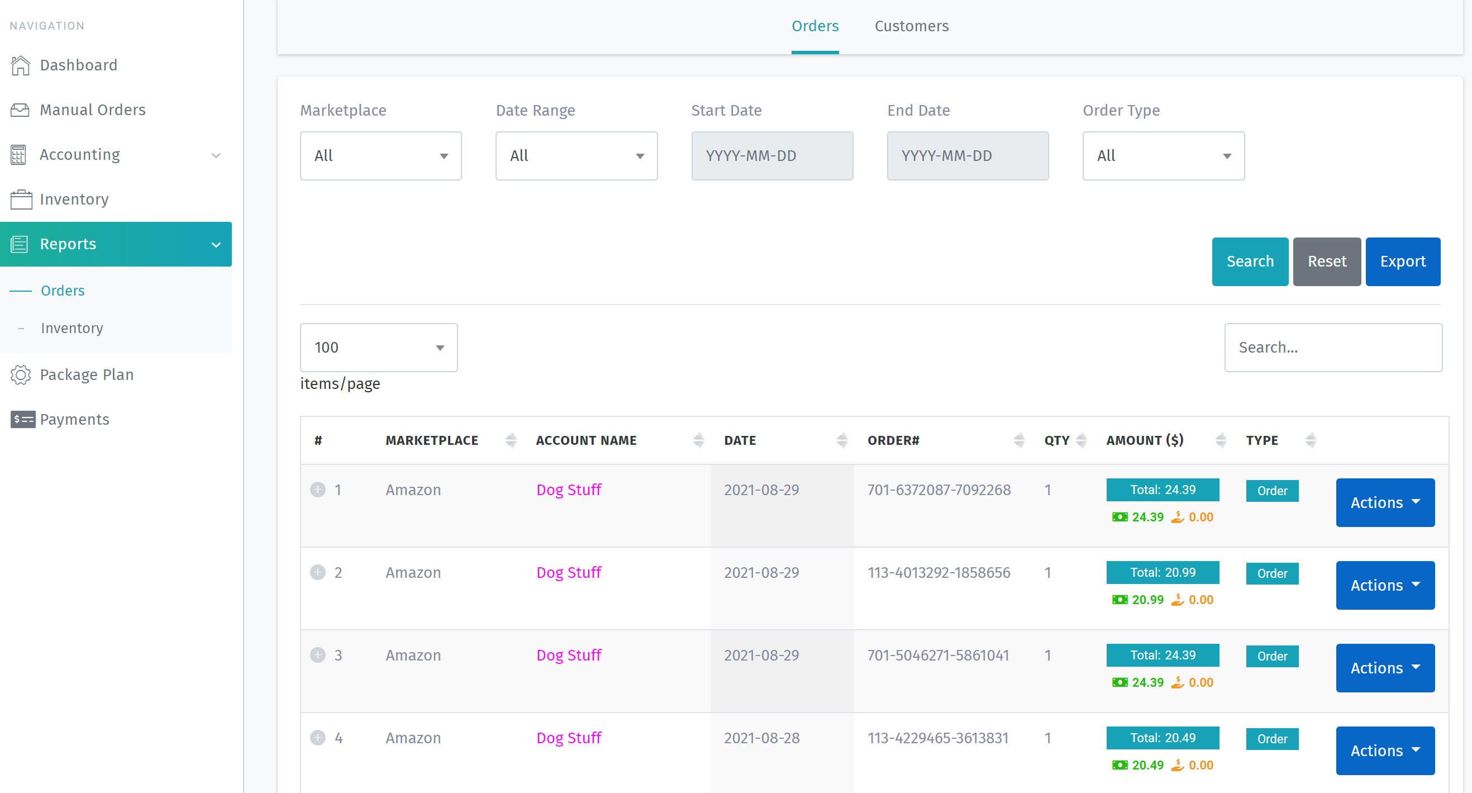The width and height of the screenshot is (1472, 793).
Task: Click the Accounting calculator icon
Action: pyautogui.click(x=18, y=155)
